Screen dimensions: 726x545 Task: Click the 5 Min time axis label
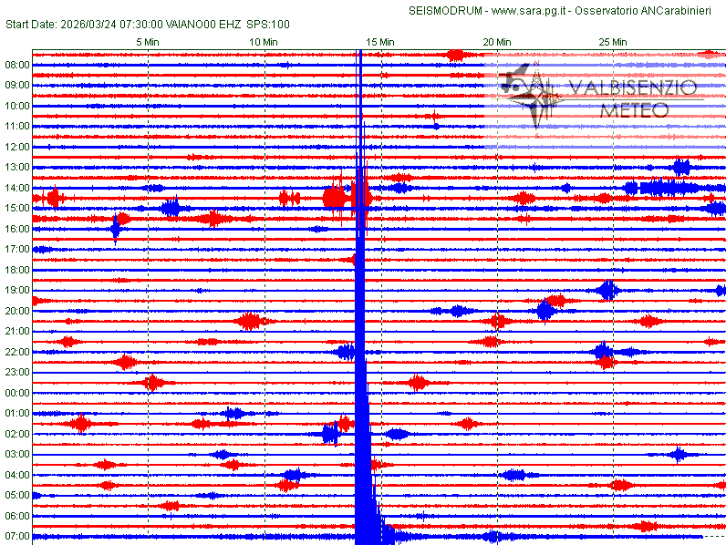pos(148,42)
